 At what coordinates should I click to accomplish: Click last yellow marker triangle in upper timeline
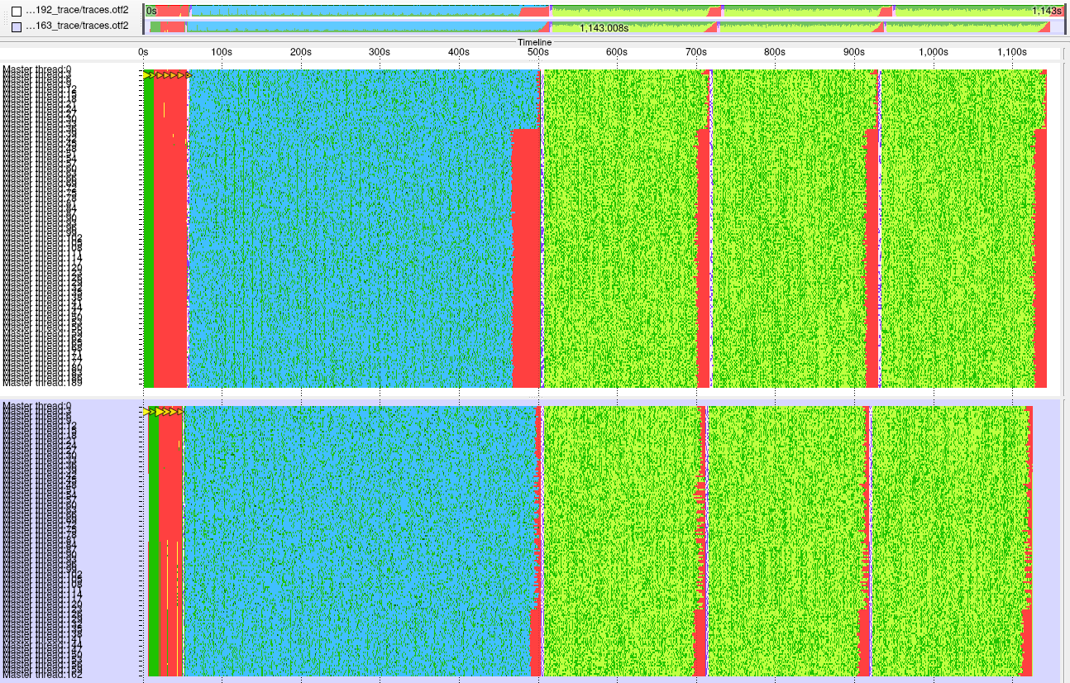[x=188, y=75]
